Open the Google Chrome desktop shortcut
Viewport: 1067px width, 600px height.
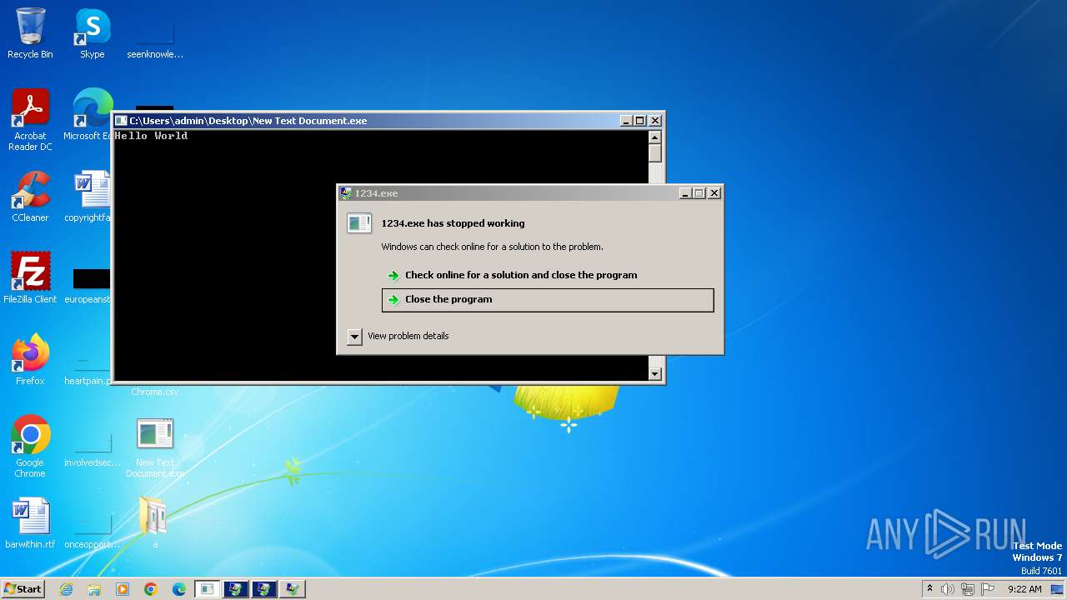click(x=30, y=446)
